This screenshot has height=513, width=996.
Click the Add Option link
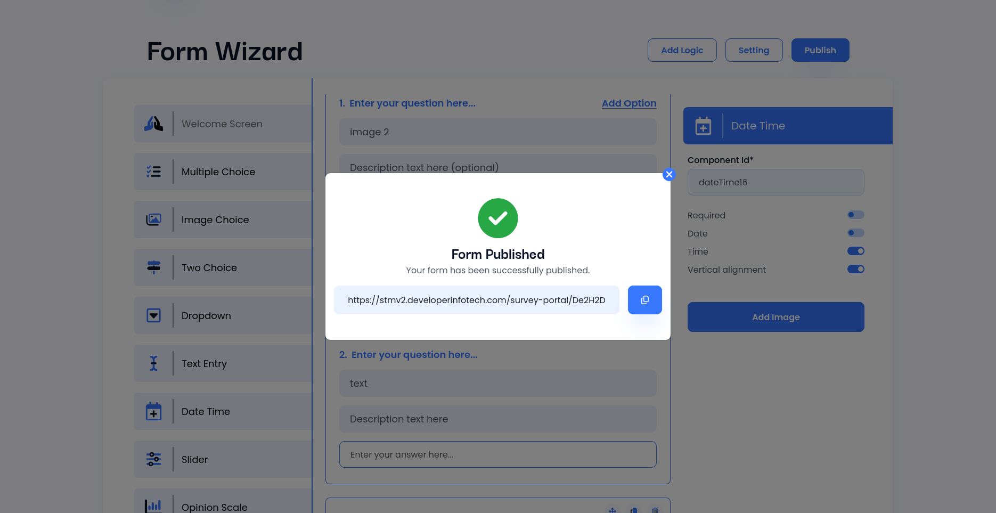pos(628,103)
